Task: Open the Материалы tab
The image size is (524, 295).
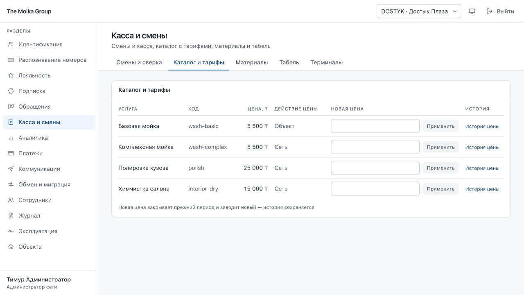Action: click(252, 62)
